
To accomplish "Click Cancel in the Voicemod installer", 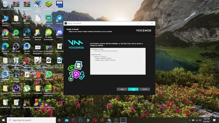I will [x=144, y=89].
